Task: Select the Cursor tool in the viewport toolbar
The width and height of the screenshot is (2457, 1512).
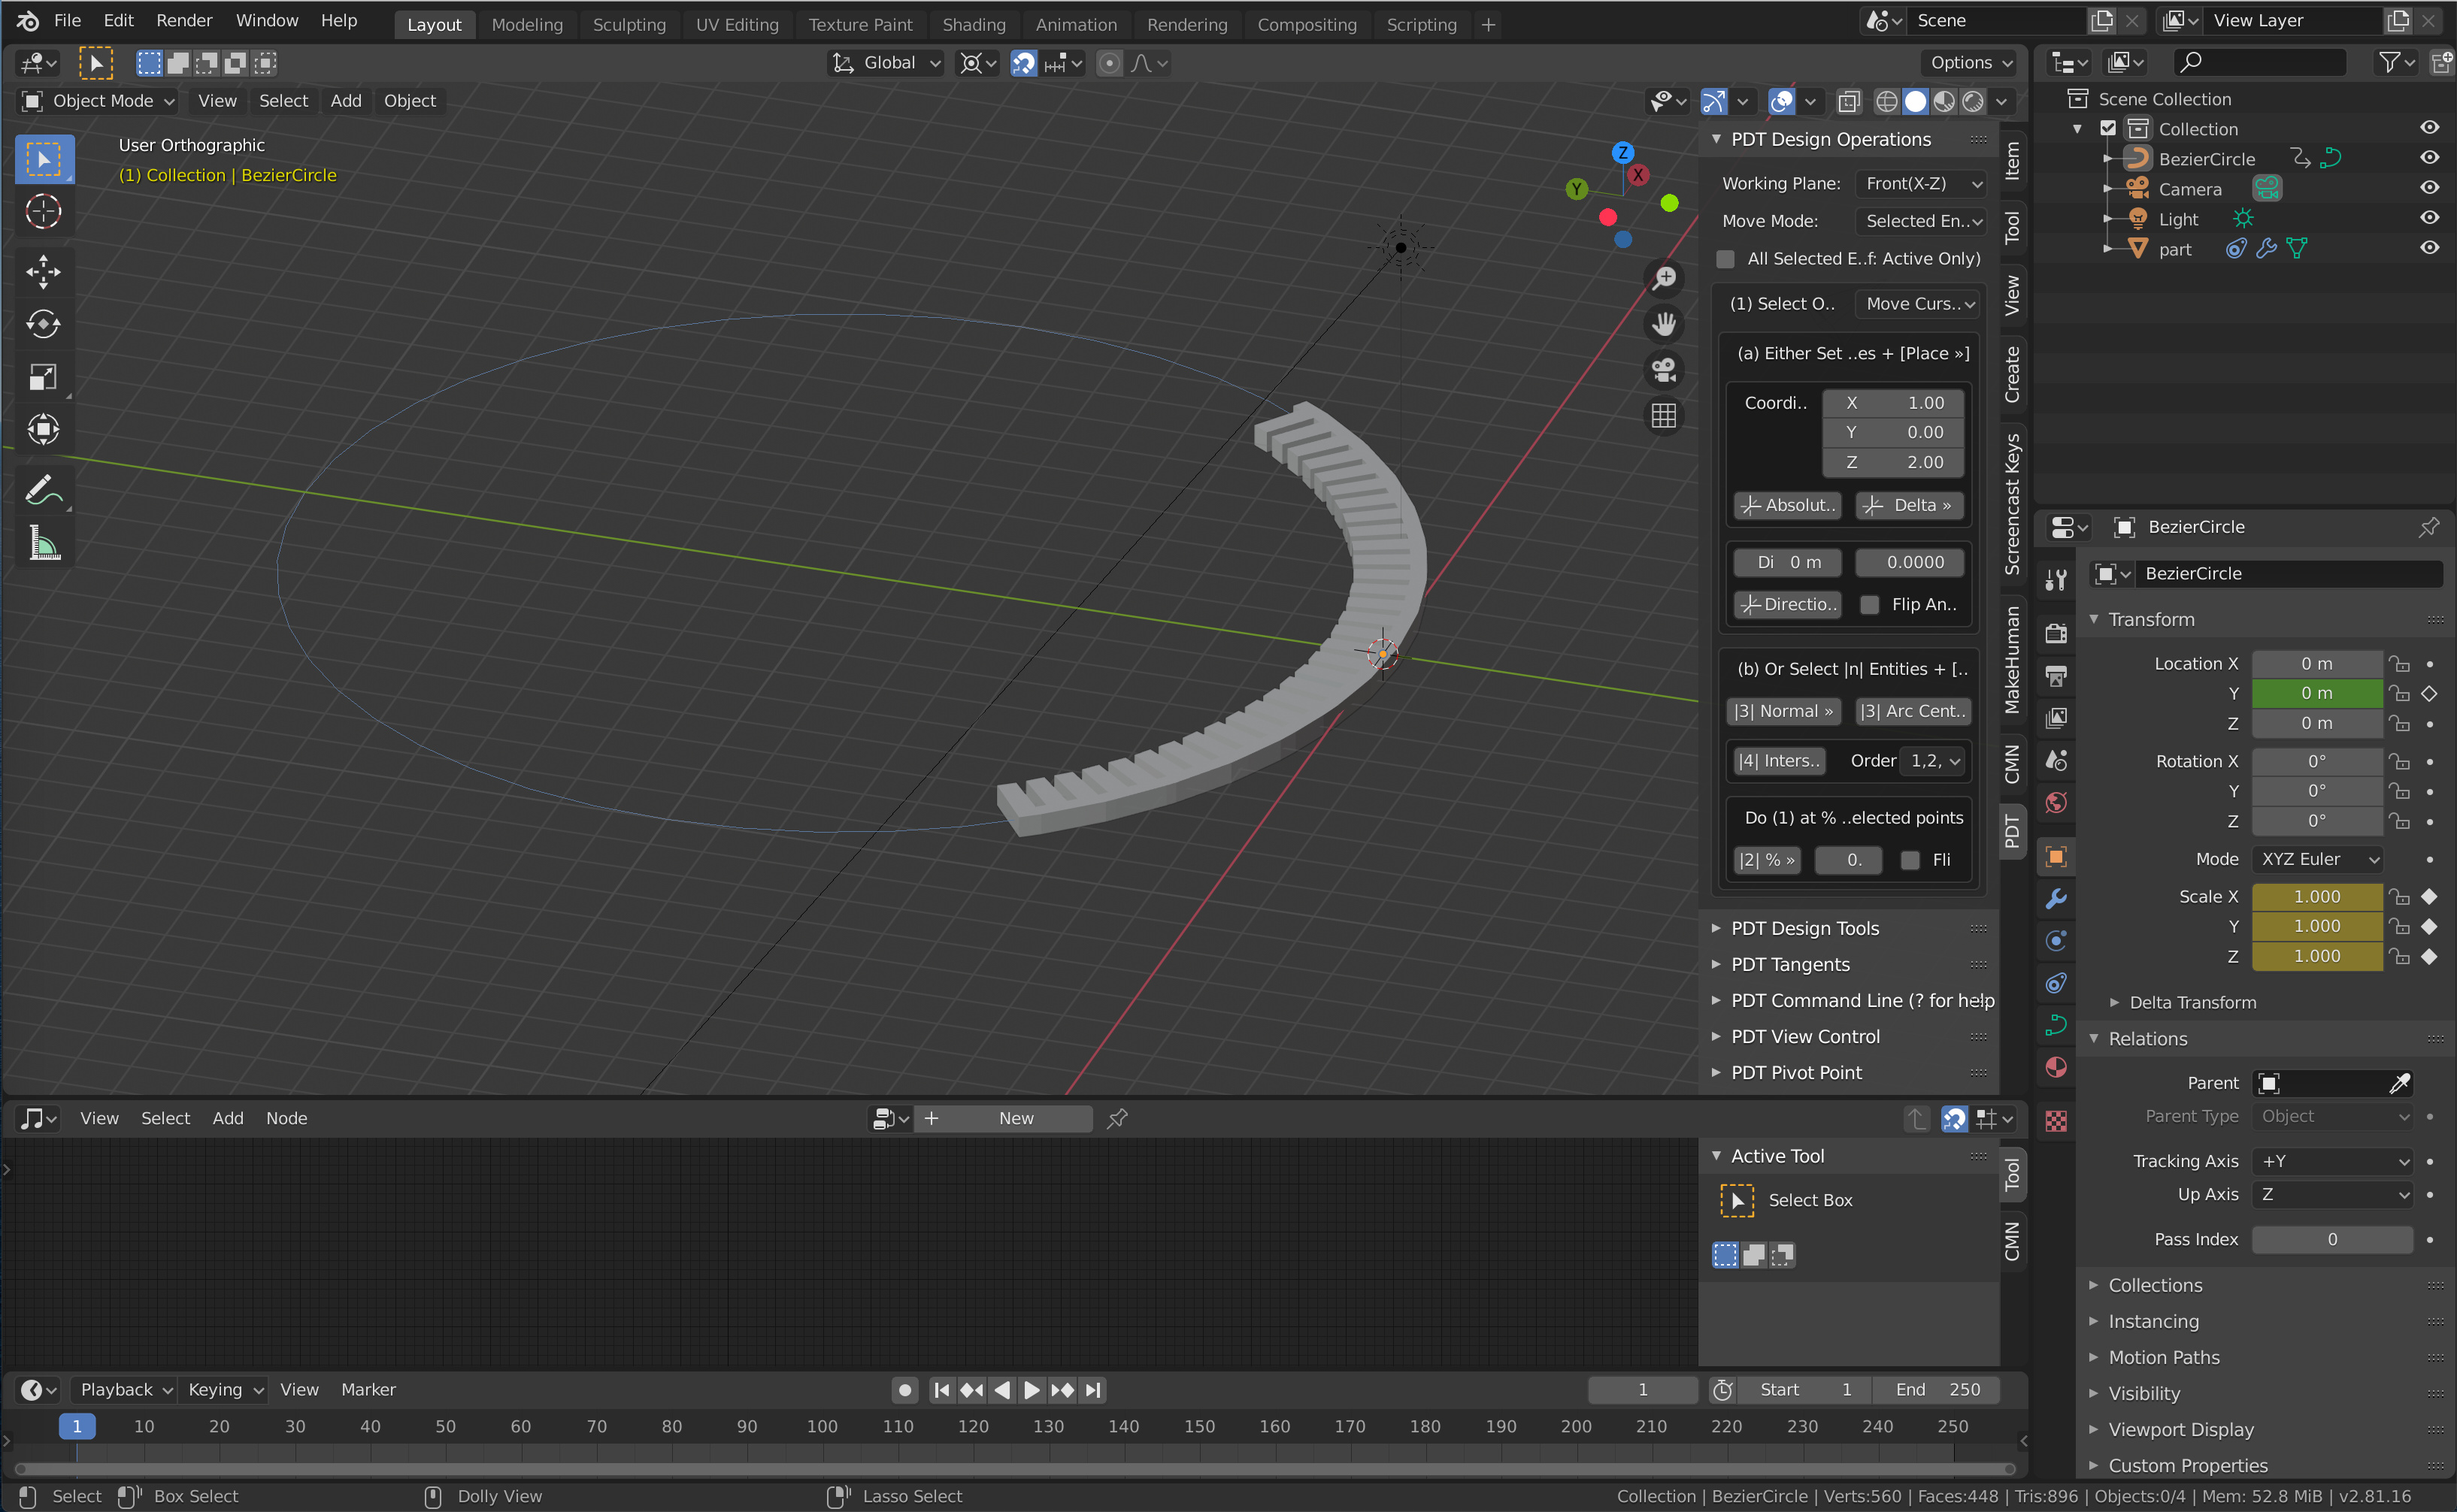Action: (x=43, y=211)
